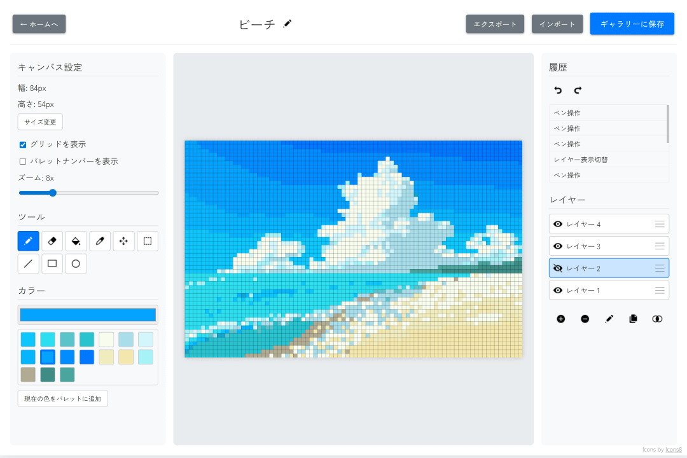687x458 pixels.
Task: Disable the グリッドを表示 checkbox
Action: [x=23, y=144]
